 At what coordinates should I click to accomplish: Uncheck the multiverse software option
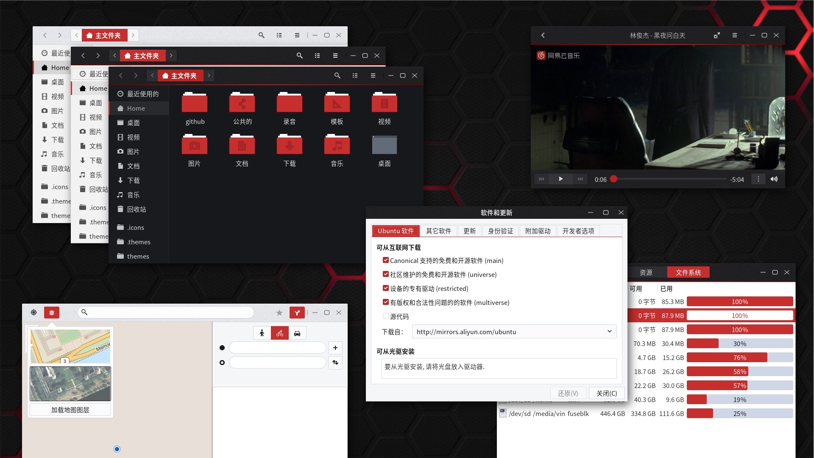click(x=386, y=302)
